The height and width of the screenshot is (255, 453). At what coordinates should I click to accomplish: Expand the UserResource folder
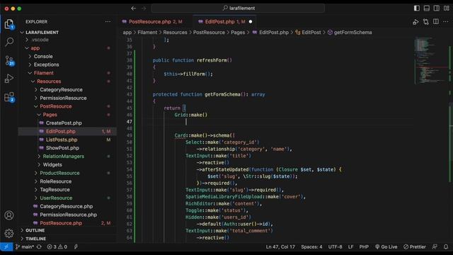56,198
